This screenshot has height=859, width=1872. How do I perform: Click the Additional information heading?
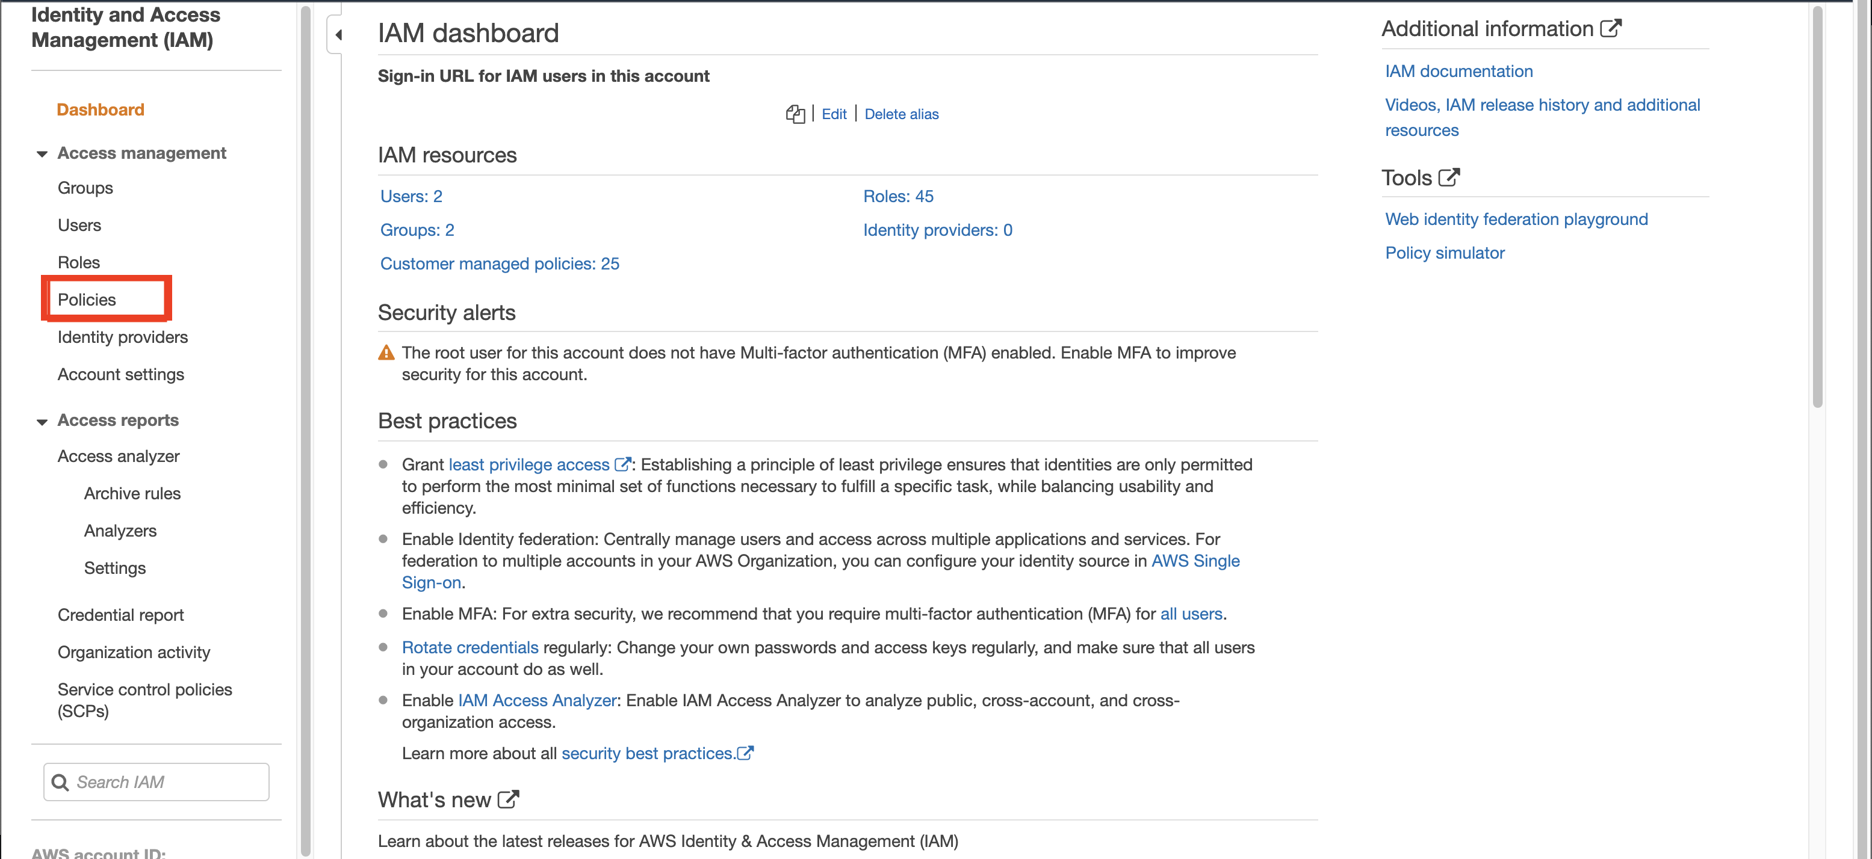click(1487, 28)
